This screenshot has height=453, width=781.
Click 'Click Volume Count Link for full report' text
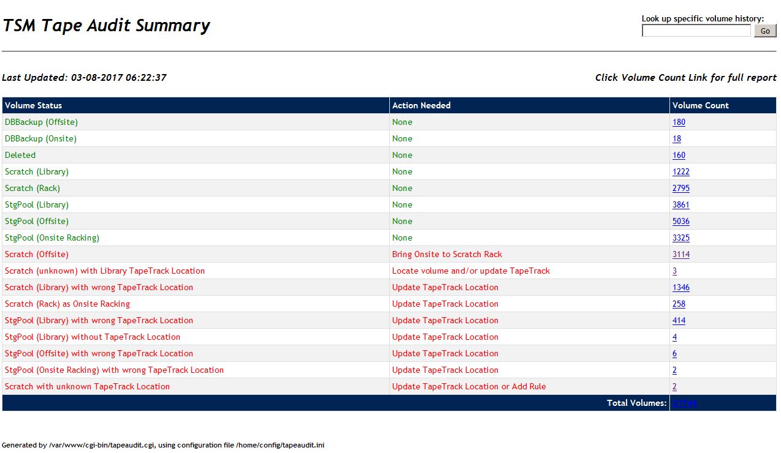(x=686, y=78)
